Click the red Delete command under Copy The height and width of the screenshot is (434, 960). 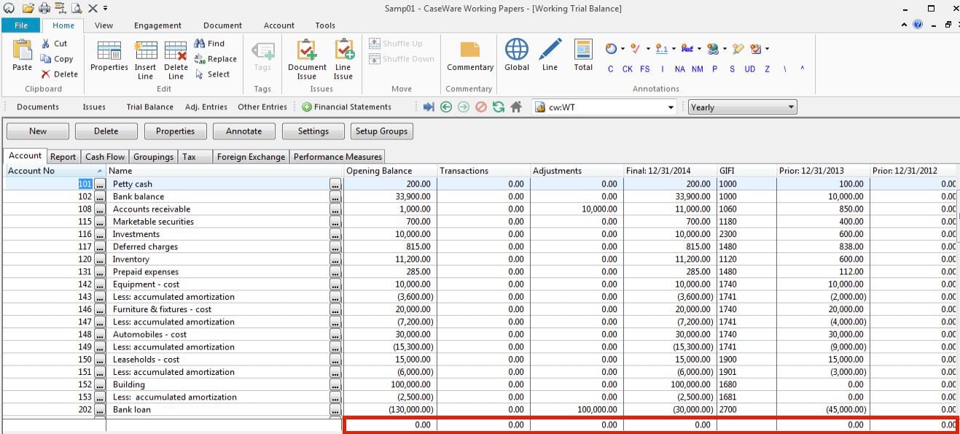[59, 74]
